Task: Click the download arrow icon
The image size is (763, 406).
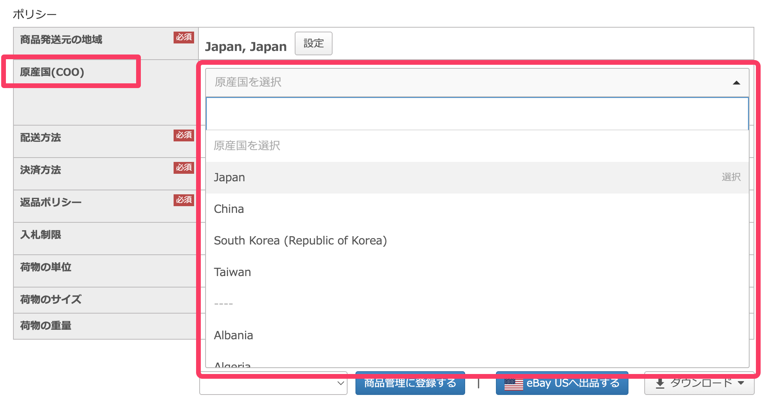Action: 660,383
